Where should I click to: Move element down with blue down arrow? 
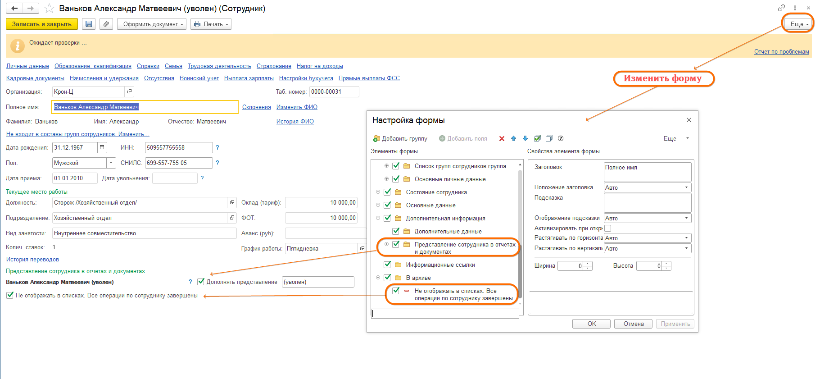[x=525, y=139]
